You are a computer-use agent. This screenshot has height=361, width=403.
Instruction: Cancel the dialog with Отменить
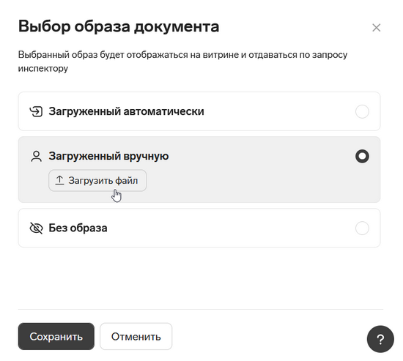pyautogui.click(x=136, y=336)
